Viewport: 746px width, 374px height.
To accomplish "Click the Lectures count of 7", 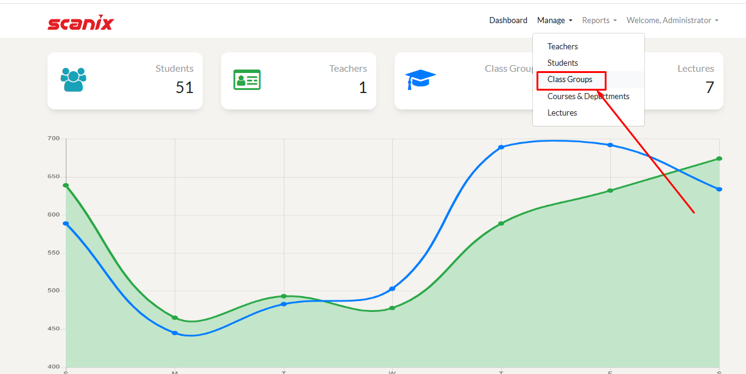I will coord(709,88).
